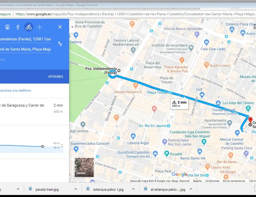
Task: Click the Sushi Lovers restaurant marker
Action: pyautogui.click(x=206, y=65)
